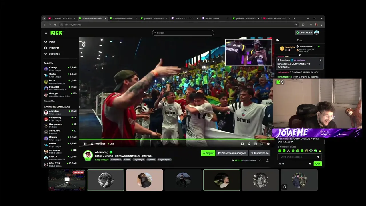This screenshot has width=366, height=206.
Task: Open the emoji picker in message box
Action: (318, 157)
